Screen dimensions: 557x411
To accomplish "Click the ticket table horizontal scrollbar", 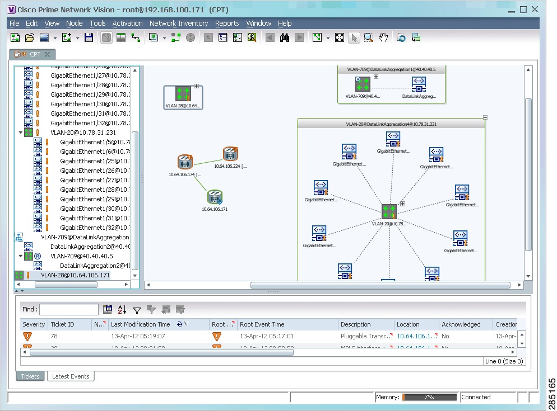I will click(x=161, y=352).
